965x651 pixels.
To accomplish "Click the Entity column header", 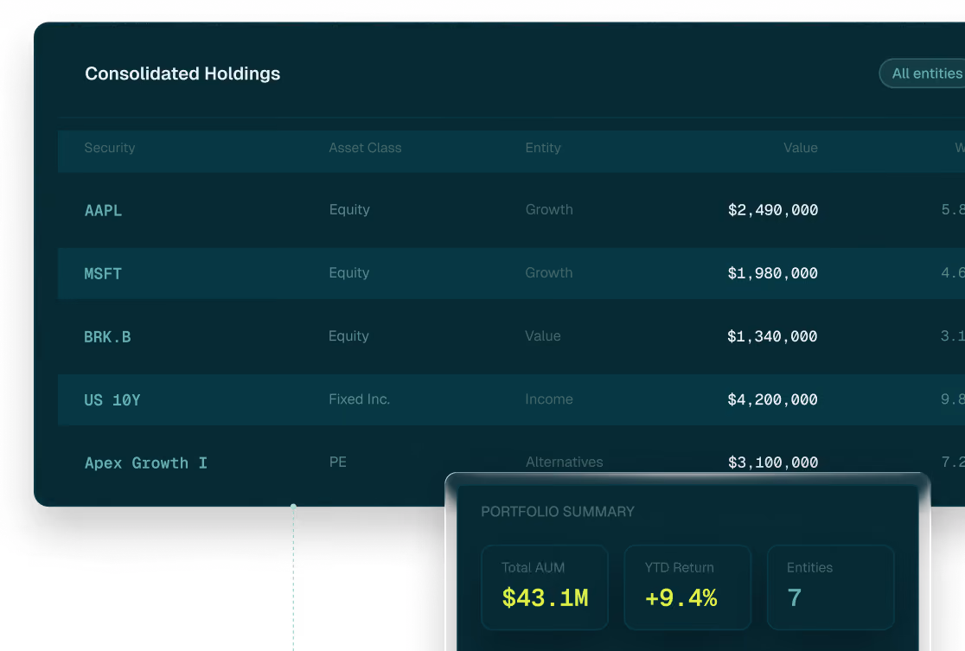I will coord(543,148).
